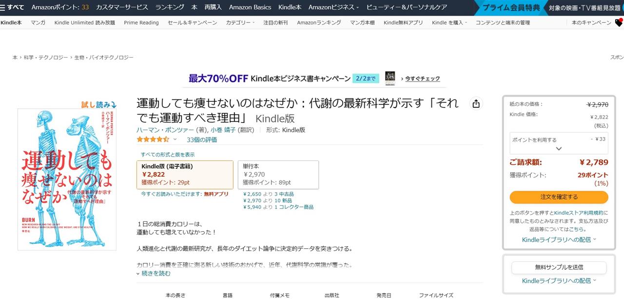View the 33個の評価 reviews
The width and height of the screenshot is (624, 299).
click(x=202, y=140)
